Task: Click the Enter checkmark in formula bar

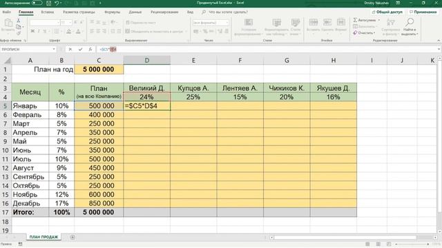Action: click(80, 49)
